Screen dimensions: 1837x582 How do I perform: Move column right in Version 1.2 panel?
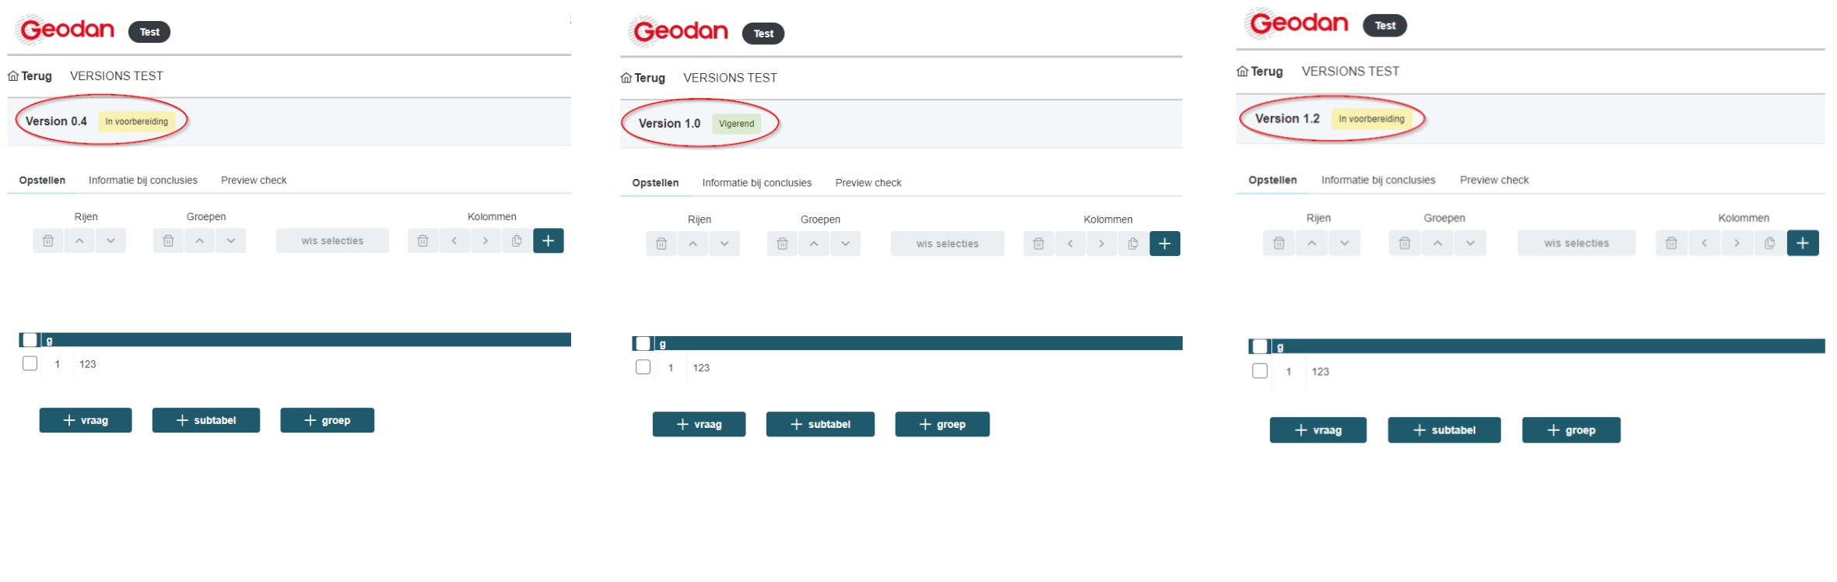pyautogui.click(x=1737, y=244)
